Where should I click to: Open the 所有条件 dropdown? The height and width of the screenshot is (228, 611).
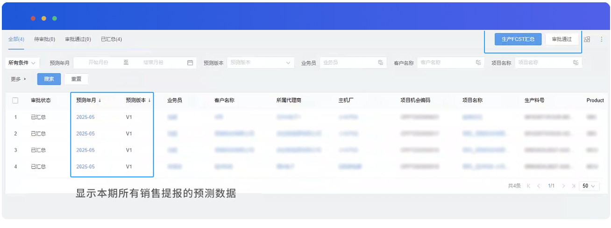(x=23, y=63)
